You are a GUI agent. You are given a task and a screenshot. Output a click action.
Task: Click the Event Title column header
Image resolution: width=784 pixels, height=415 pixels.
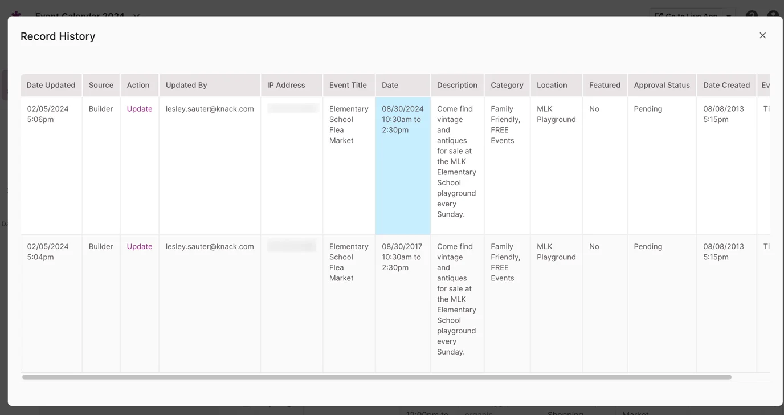click(x=349, y=85)
